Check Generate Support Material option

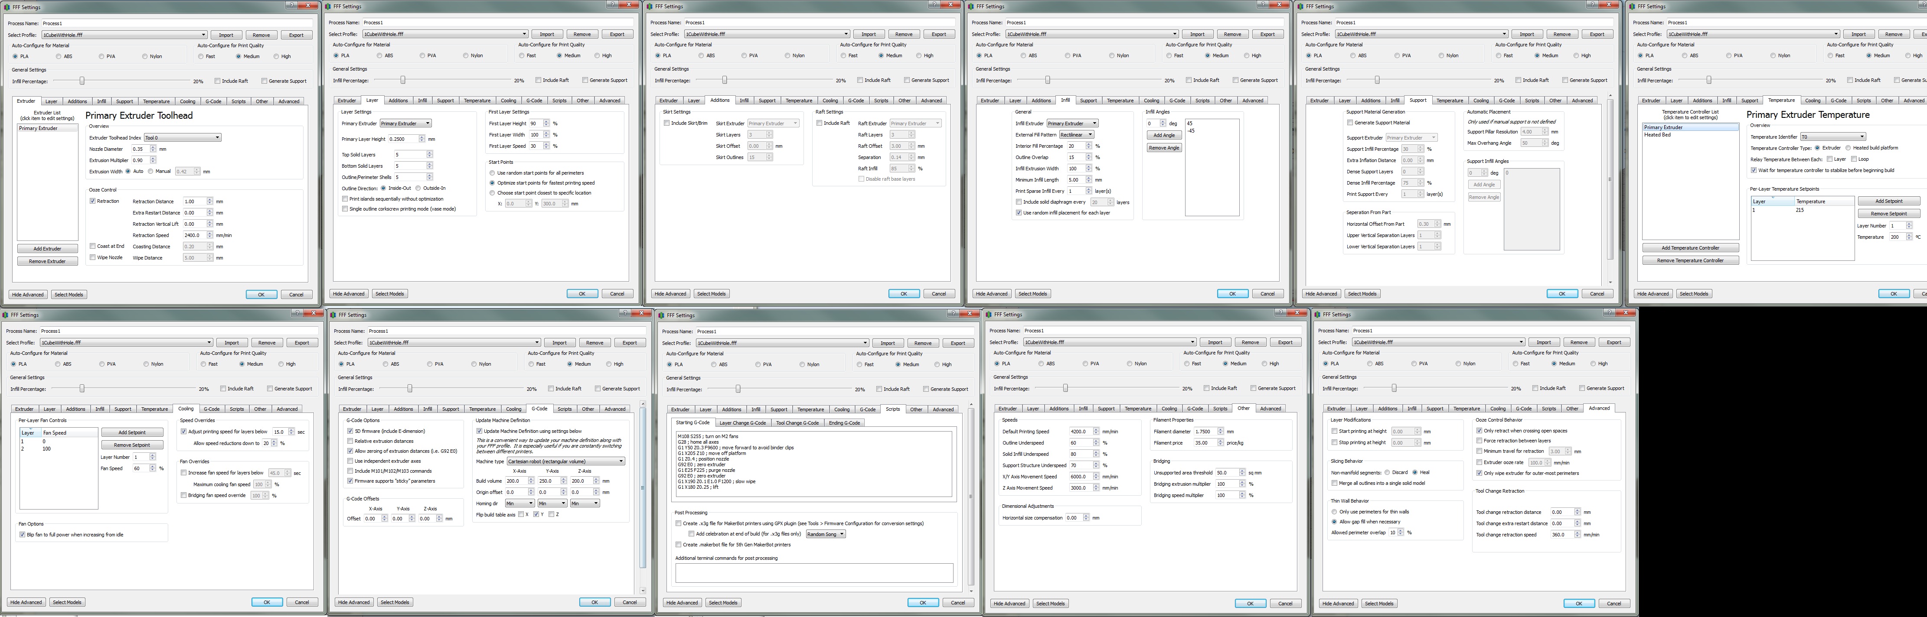pos(1350,123)
